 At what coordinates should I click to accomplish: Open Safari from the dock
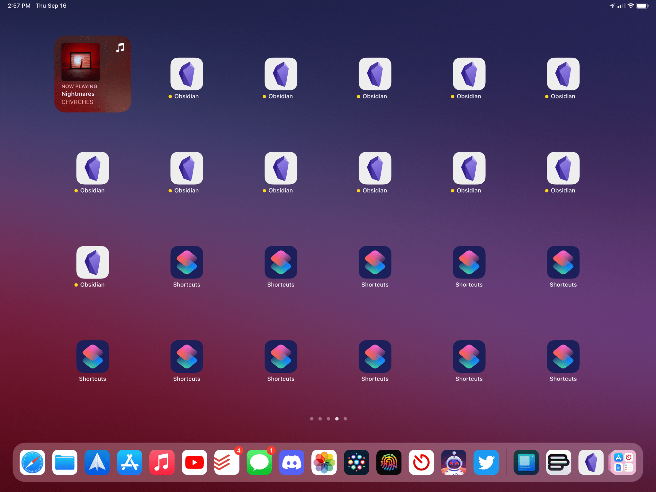[32, 462]
